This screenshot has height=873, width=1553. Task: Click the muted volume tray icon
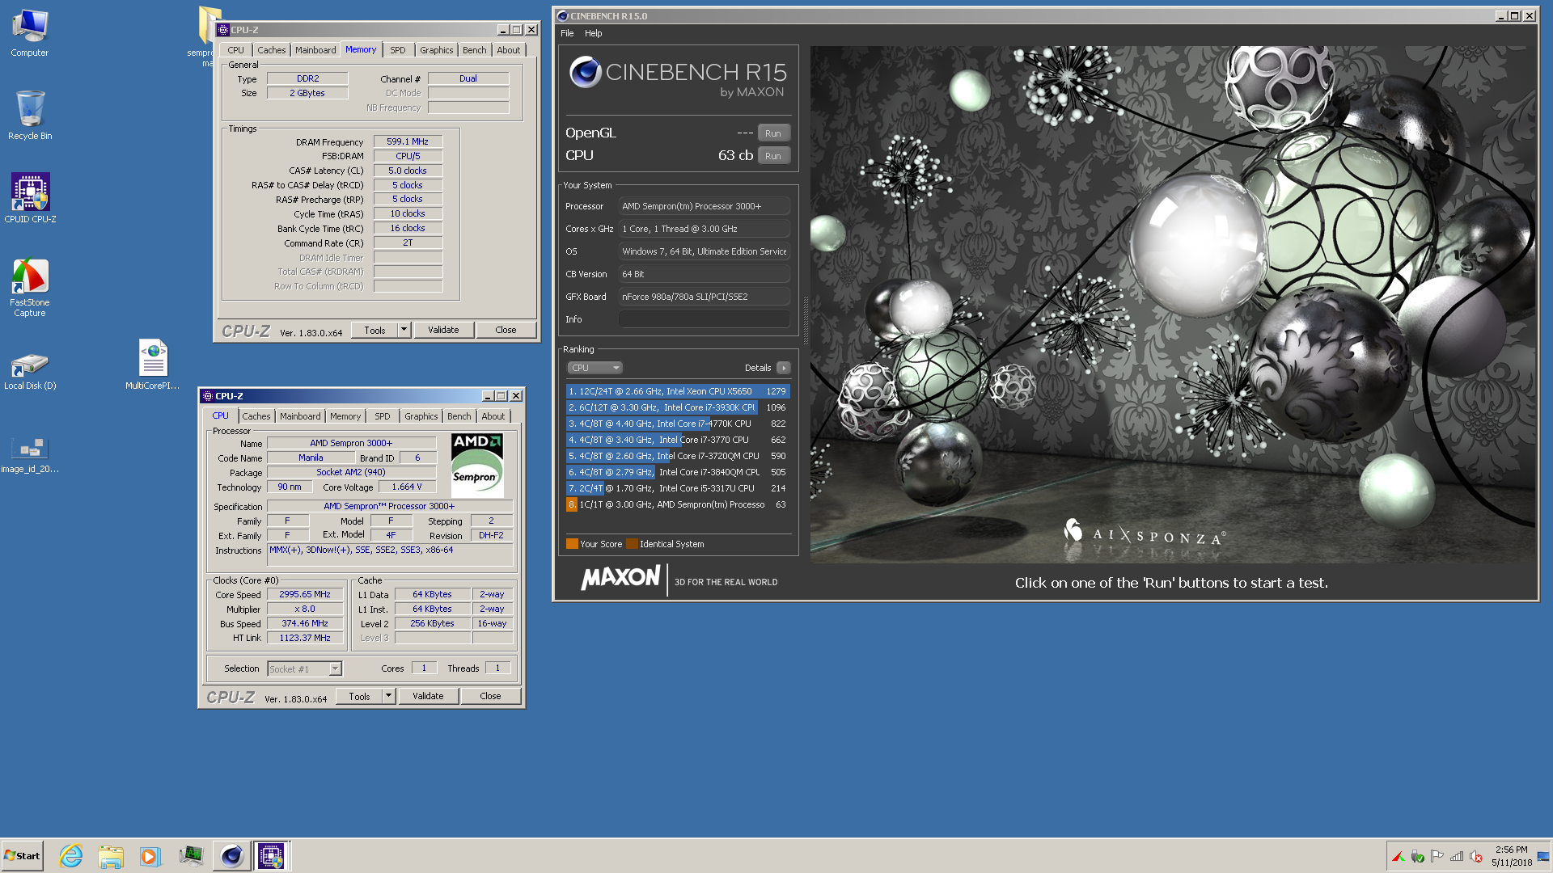click(1476, 857)
